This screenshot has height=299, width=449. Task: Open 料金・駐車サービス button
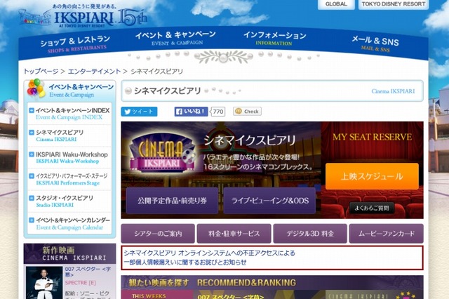tap(234, 234)
